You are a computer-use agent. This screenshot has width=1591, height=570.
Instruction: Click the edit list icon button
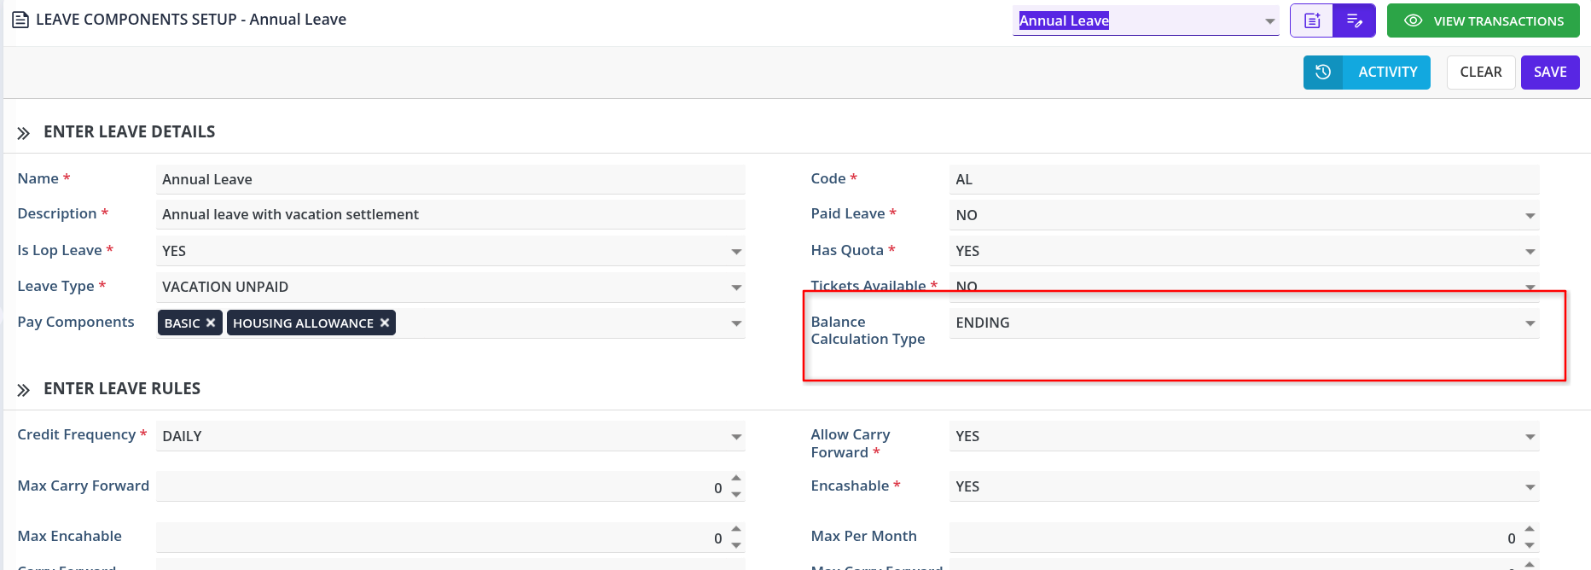[1355, 20]
